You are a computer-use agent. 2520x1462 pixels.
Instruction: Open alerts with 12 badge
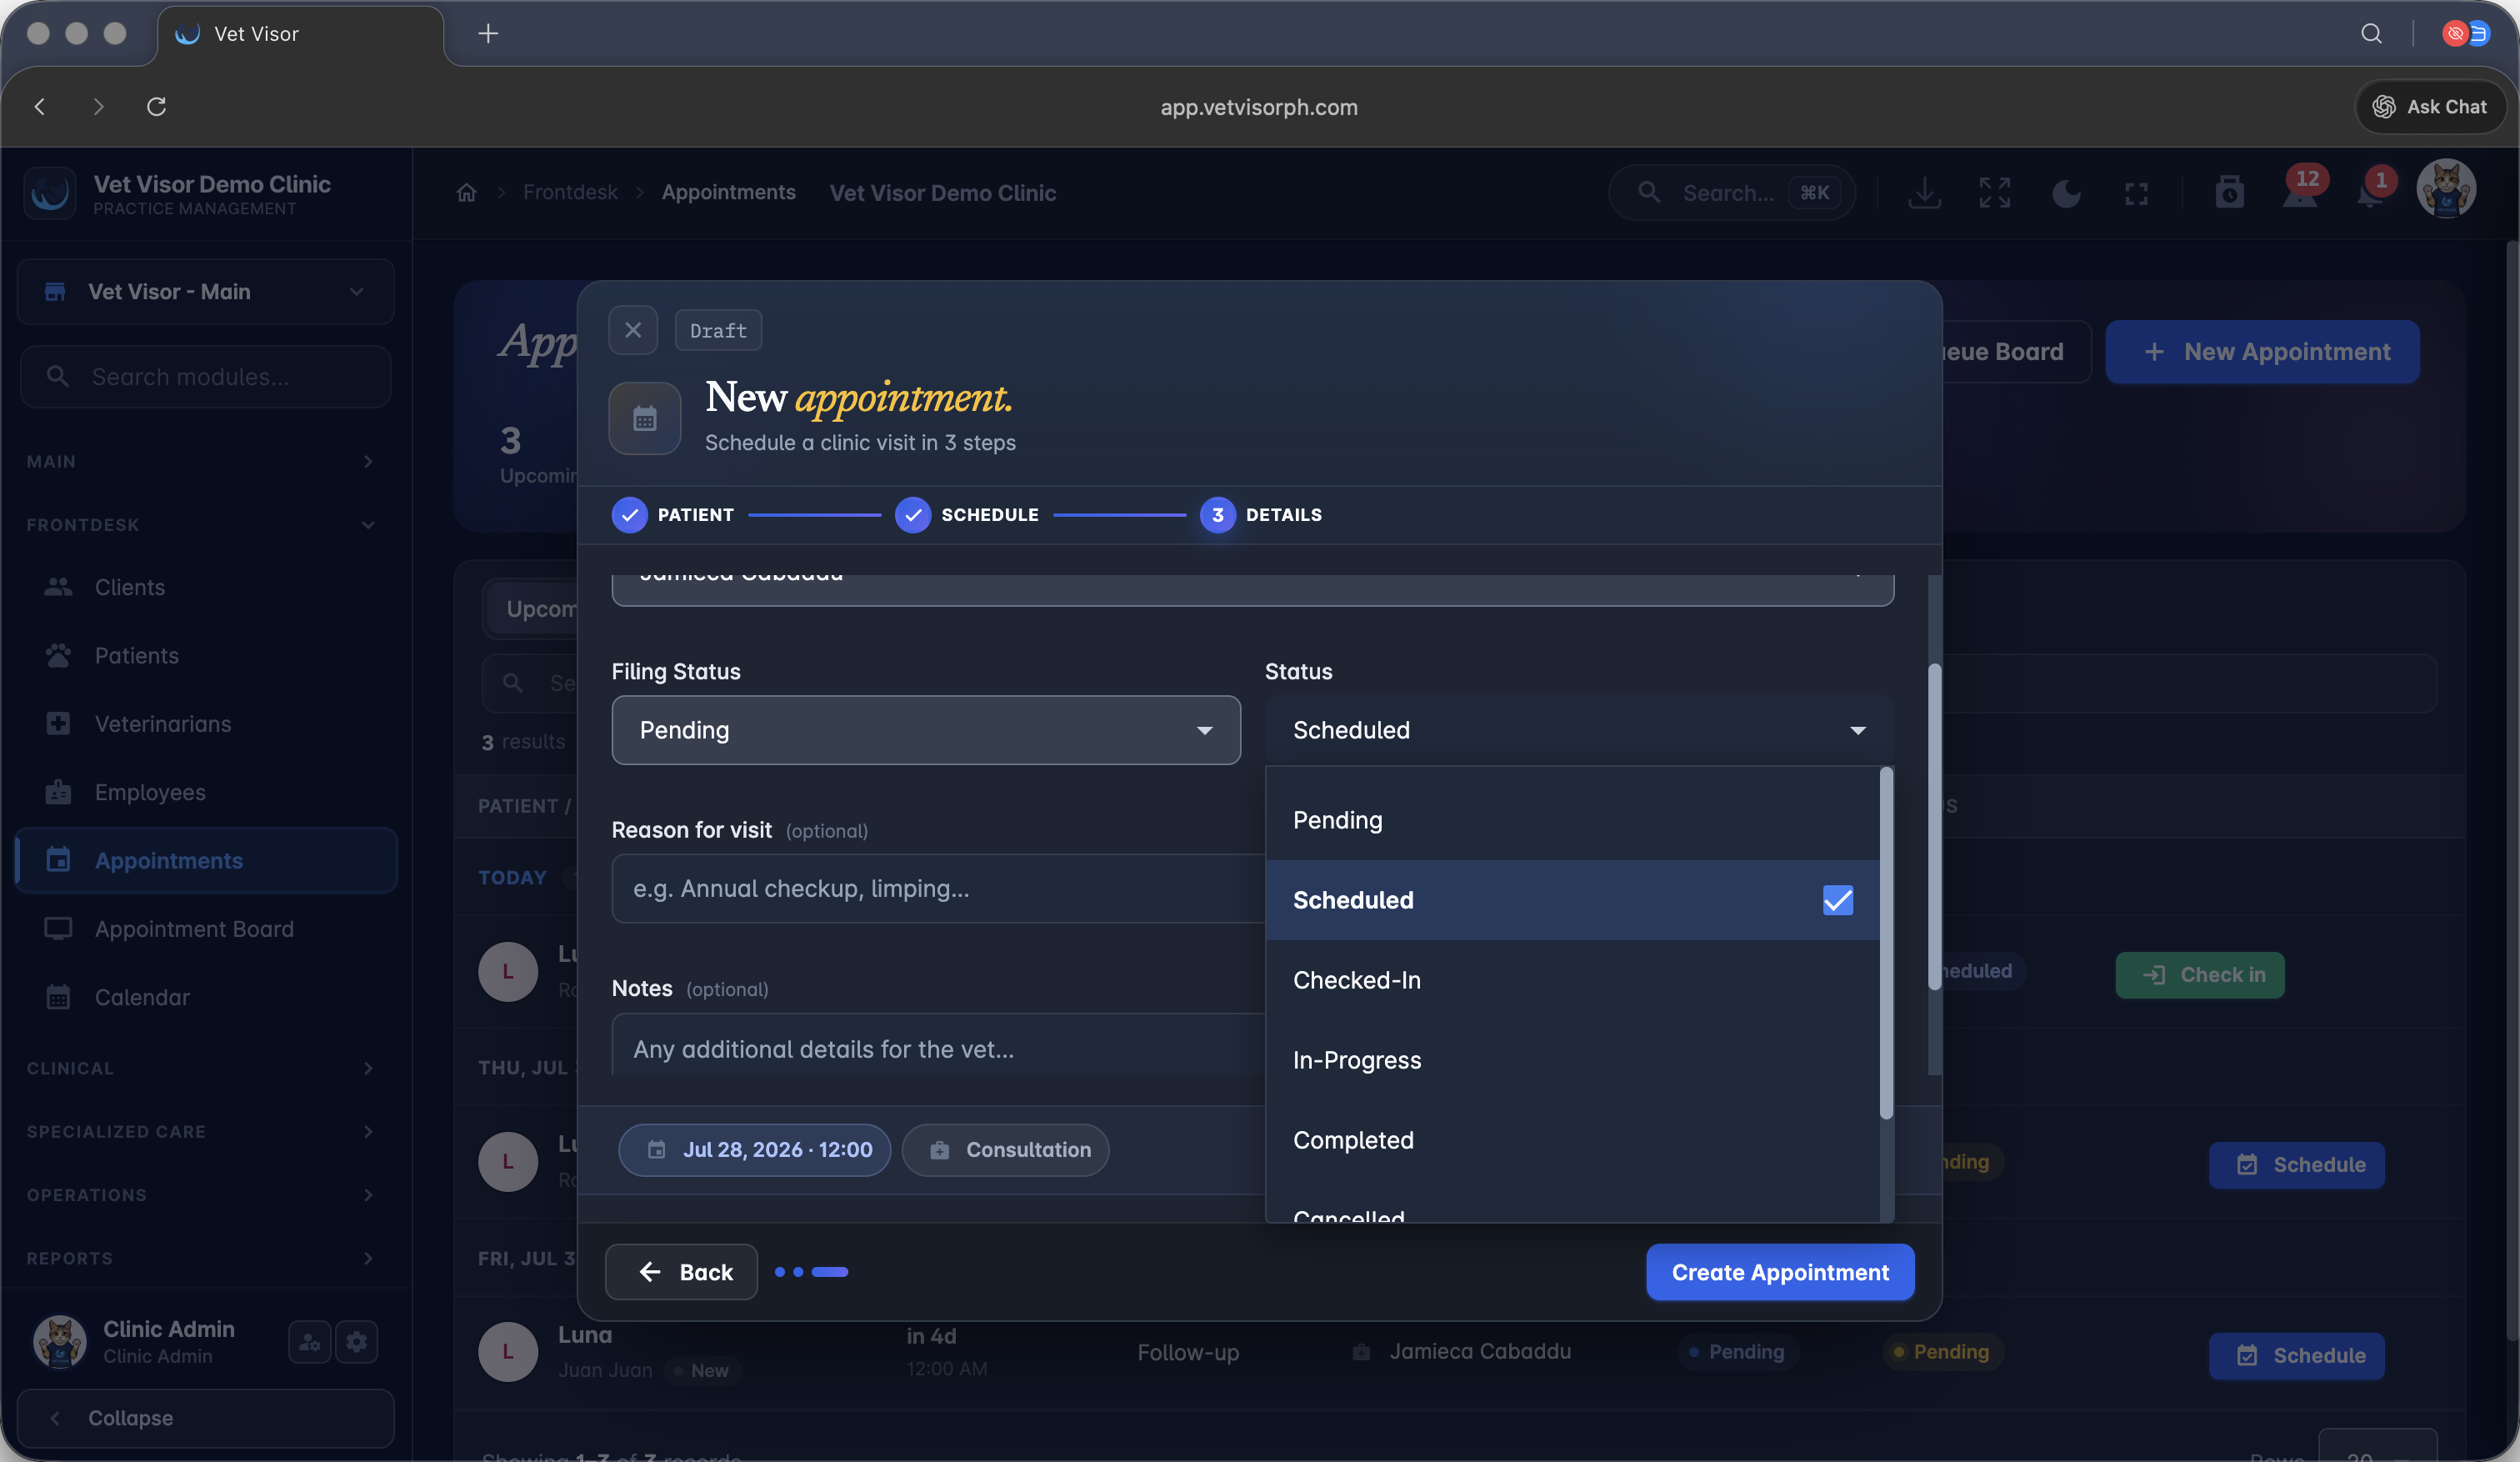2300,188
